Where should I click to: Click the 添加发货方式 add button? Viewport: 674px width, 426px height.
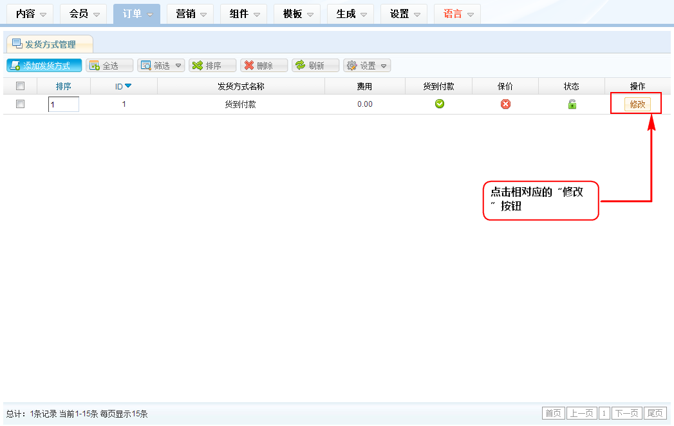(x=44, y=66)
